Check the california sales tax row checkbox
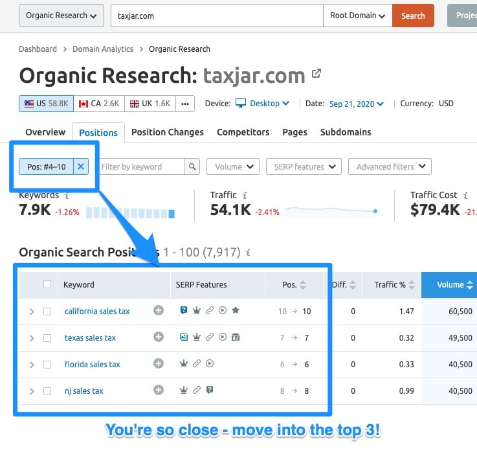 coord(47,312)
